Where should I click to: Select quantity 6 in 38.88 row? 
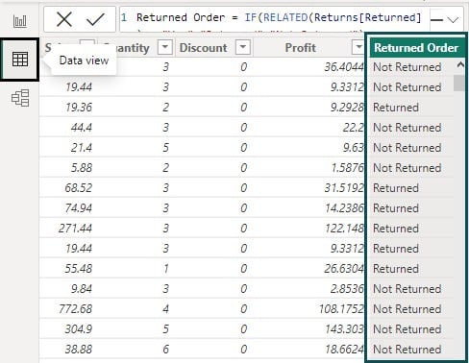(165, 350)
